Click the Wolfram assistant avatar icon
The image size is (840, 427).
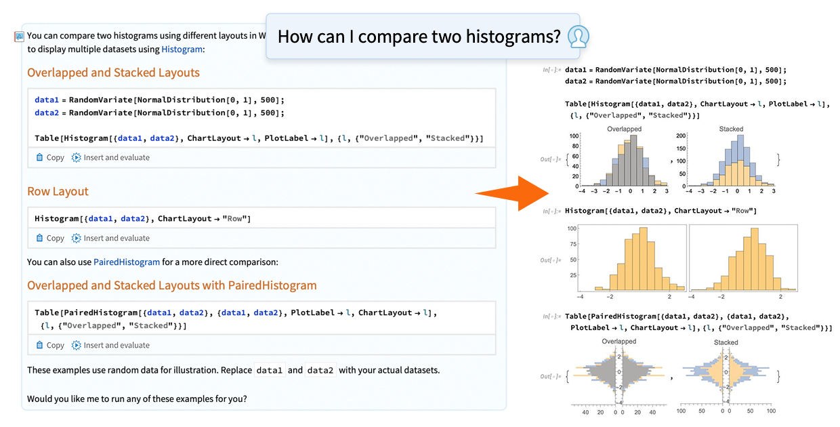tap(19, 35)
